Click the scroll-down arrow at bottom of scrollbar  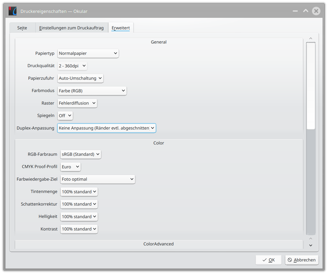(x=311, y=245)
